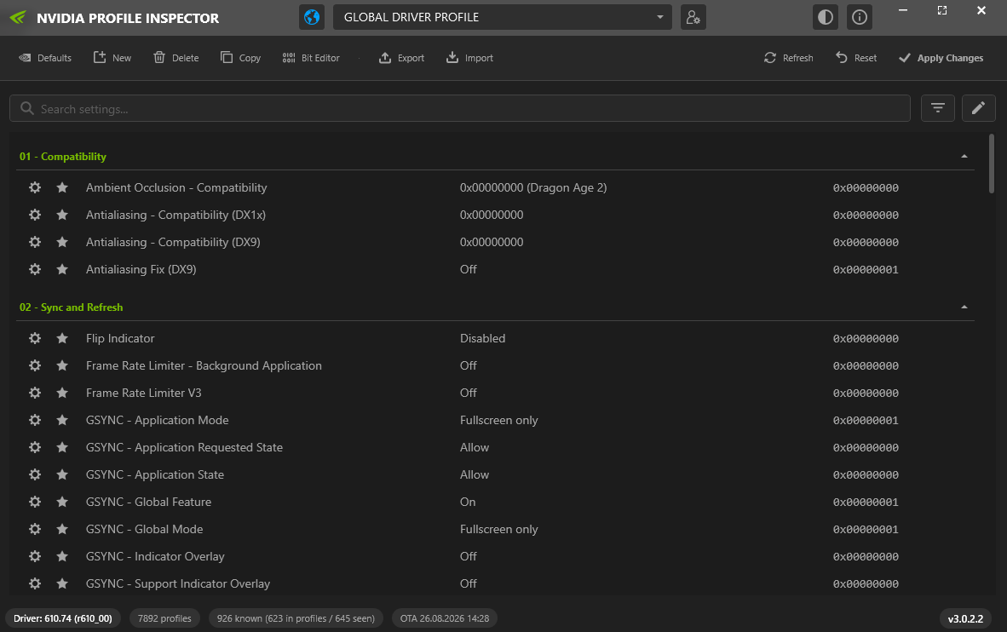Focus the Search settings field
This screenshot has width=1007, height=632.
click(x=460, y=108)
